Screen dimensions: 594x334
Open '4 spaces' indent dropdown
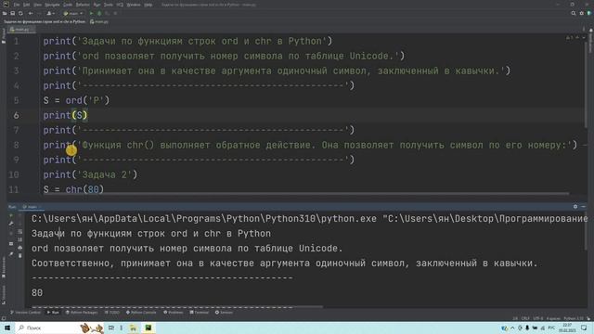pos(553,318)
